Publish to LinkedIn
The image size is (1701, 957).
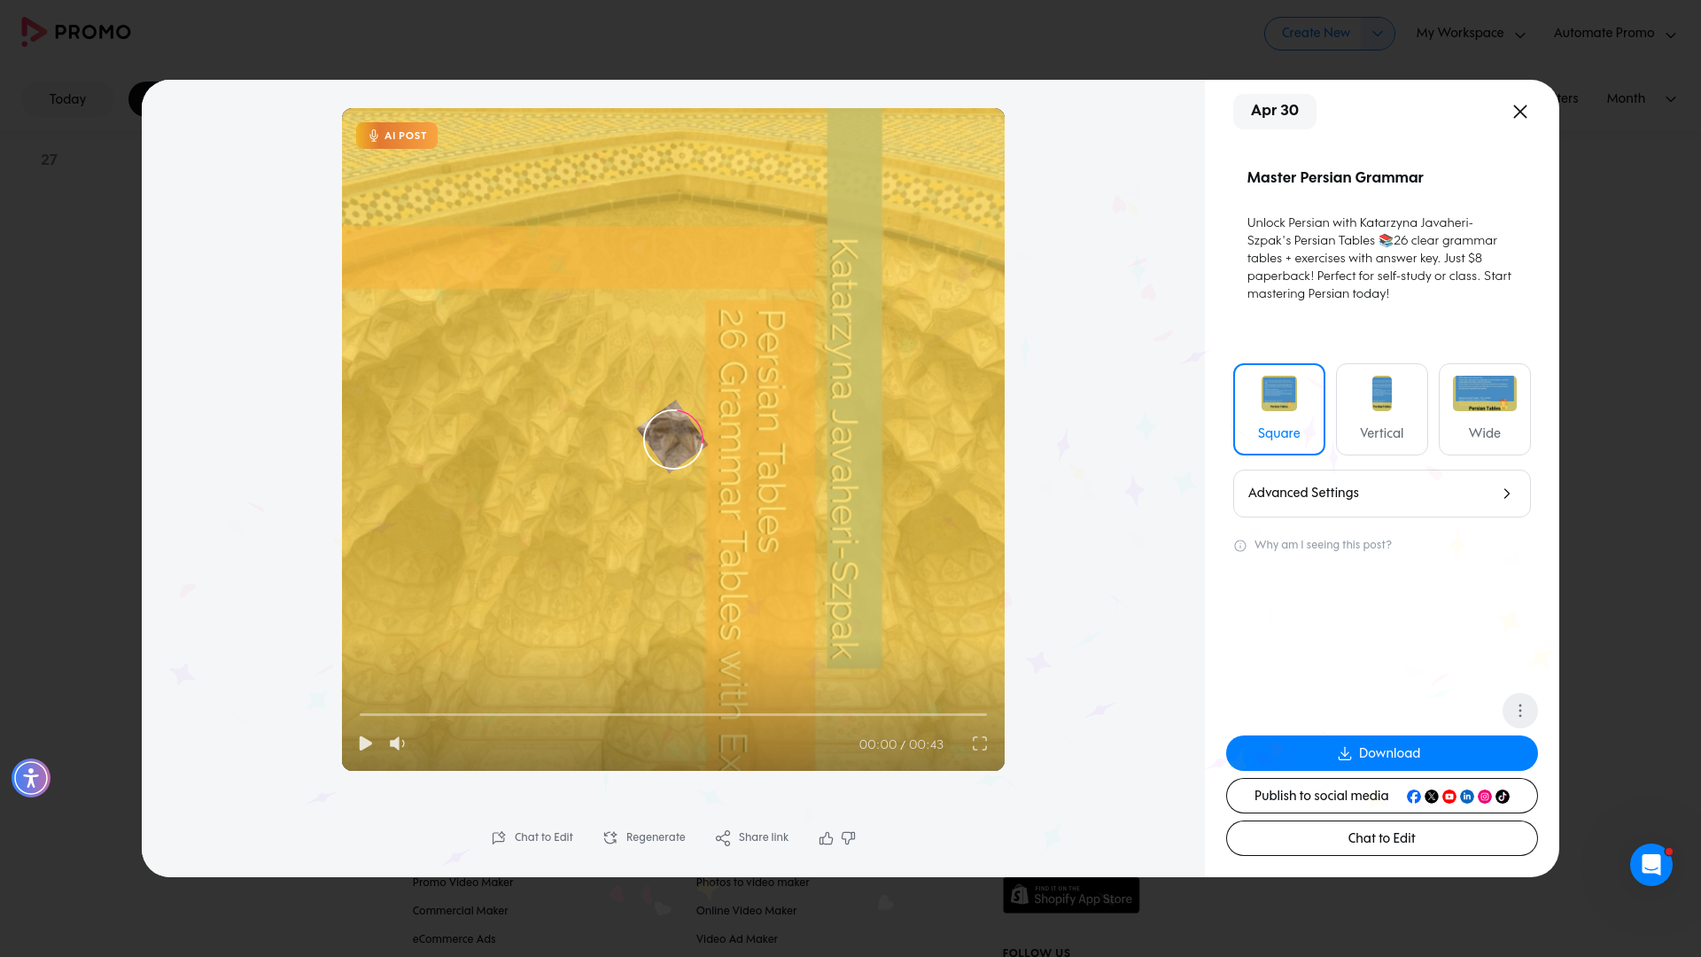[1467, 796]
